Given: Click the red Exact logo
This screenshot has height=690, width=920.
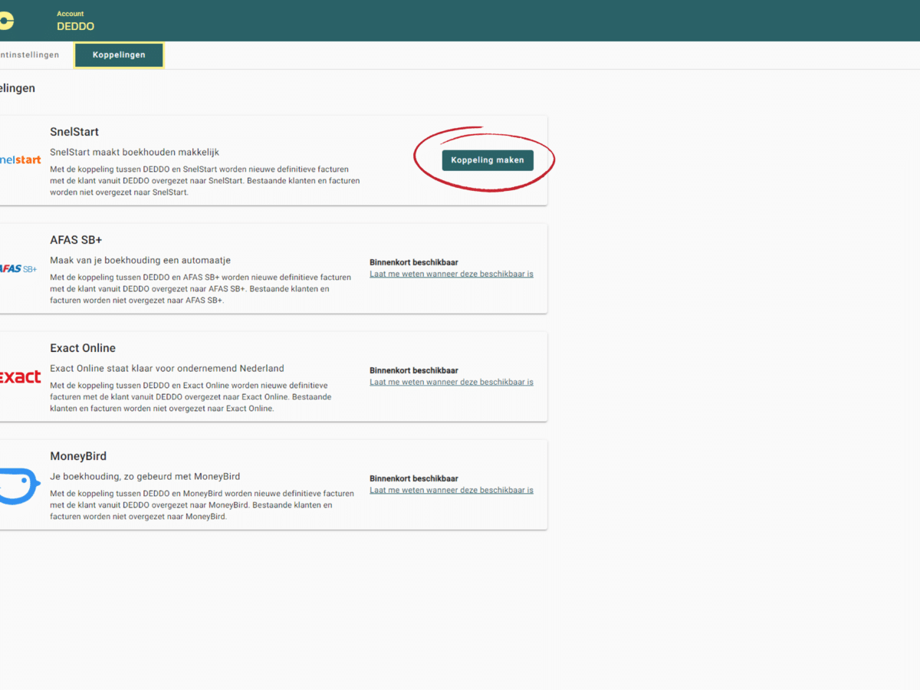Looking at the screenshot, I should click(x=21, y=376).
